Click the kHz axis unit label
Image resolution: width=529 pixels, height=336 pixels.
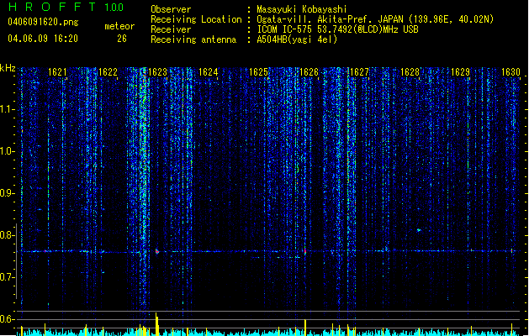(8, 68)
